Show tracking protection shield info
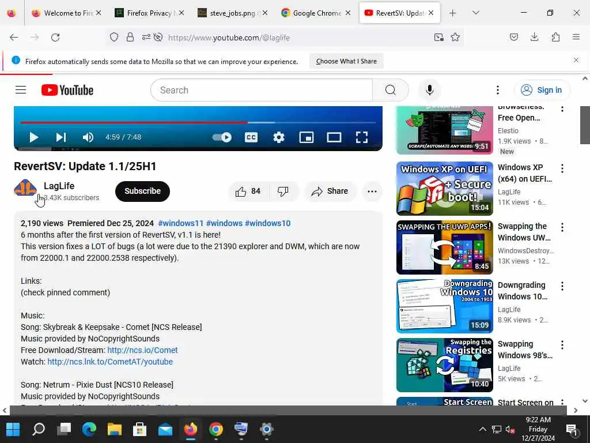The width and height of the screenshot is (590, 443). pyautogui.click(x=114, y=37)
